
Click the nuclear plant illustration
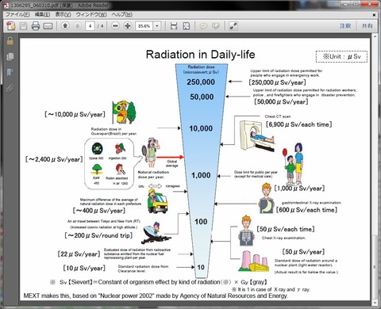[x=254, y=261]
